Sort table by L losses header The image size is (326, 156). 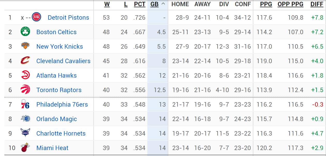pos(126,4)
